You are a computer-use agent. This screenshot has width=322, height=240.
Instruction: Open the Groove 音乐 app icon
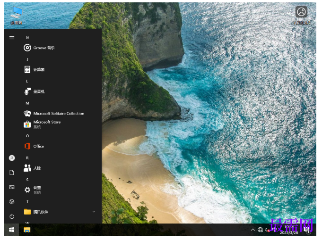27,48
